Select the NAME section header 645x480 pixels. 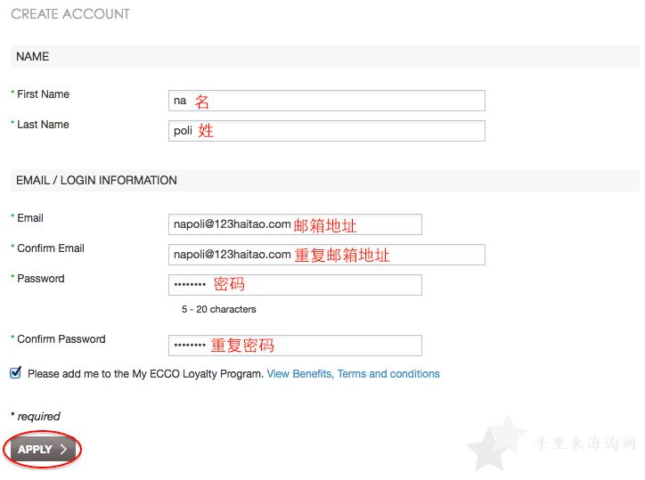[x=32, y=56]
